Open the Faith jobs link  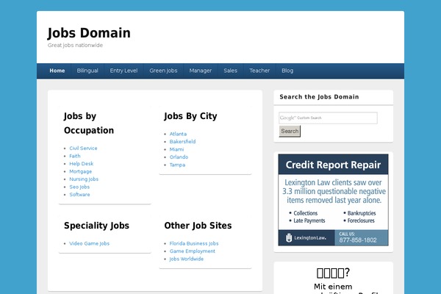pyautogui.click(x=75, y=156)
